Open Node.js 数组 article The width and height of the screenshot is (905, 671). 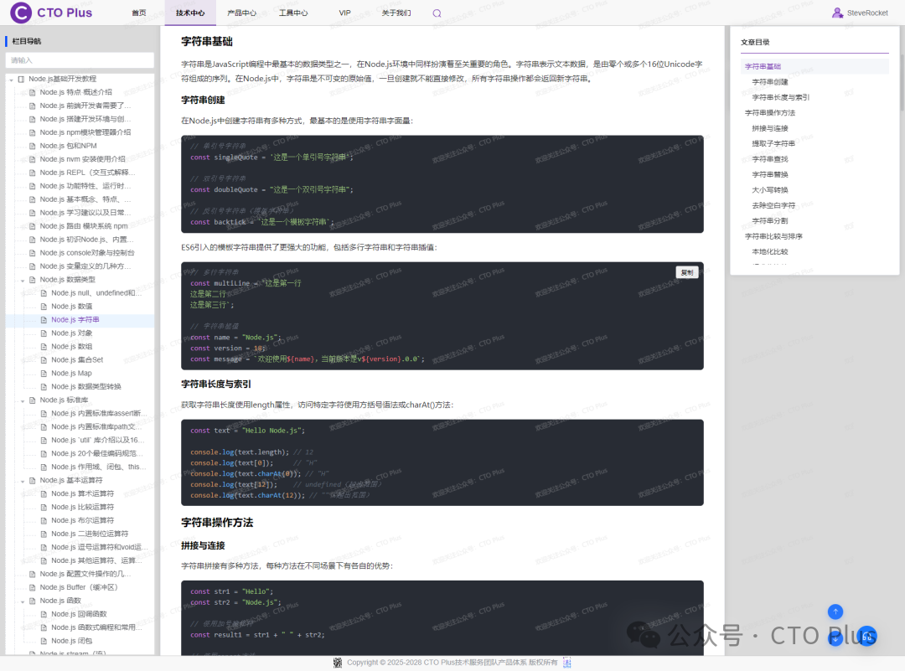(x=71, y=346)
